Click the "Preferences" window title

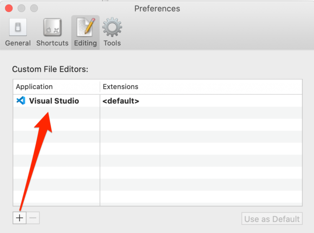click(157, 9)
